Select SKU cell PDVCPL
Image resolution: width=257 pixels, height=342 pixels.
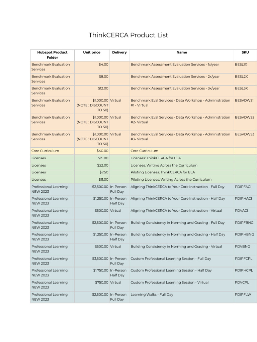pos(245,285)
